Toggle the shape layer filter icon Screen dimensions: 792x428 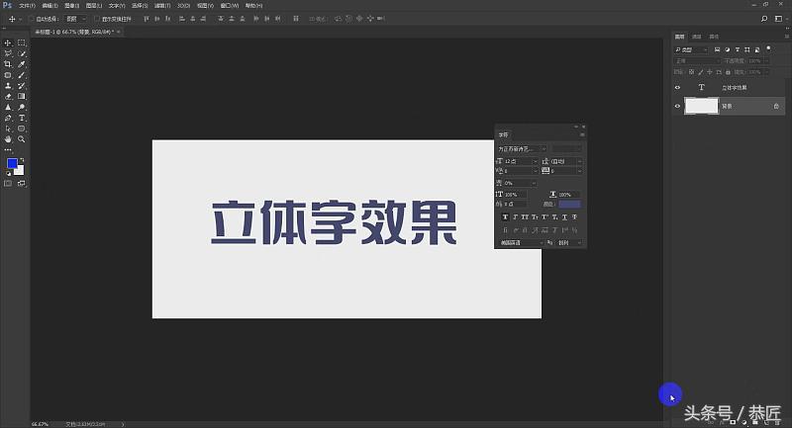(747, 49)
